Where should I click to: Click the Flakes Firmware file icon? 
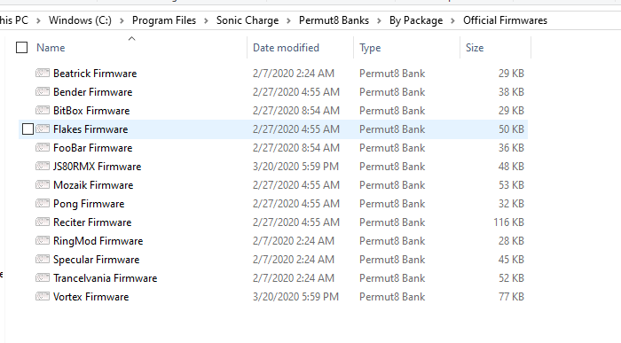point(43,129)
